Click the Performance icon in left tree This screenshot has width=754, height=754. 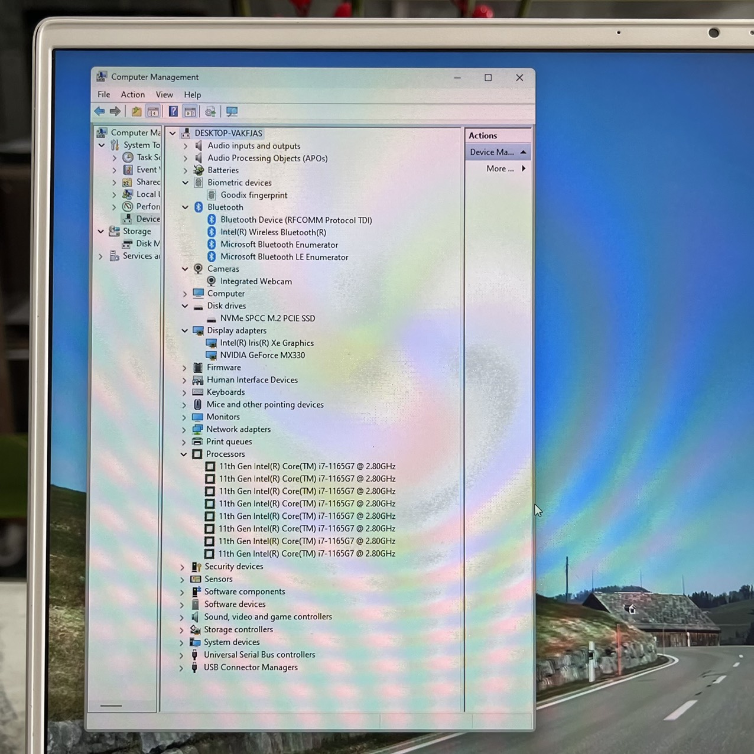[x=128, y=206]
